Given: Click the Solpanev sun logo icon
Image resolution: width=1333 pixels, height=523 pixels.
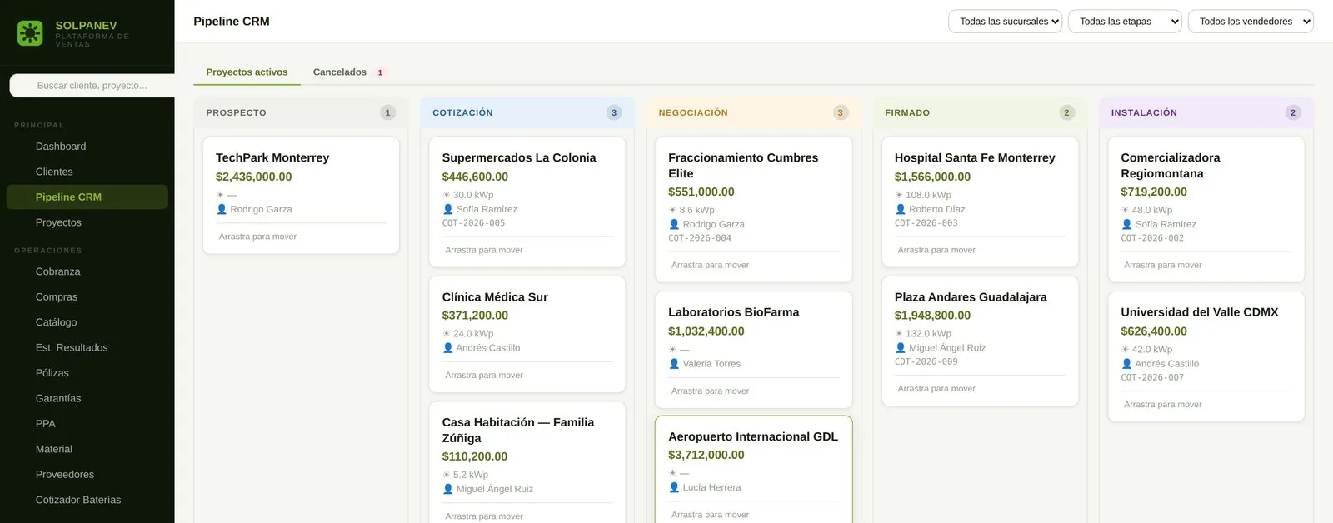Looking at the screenshot, I should (x=30, y=33).
